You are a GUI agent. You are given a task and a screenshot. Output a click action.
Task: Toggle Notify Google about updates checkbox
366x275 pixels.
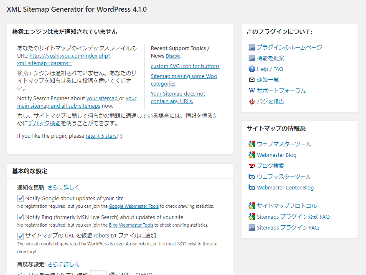click(x=20, y=198)
